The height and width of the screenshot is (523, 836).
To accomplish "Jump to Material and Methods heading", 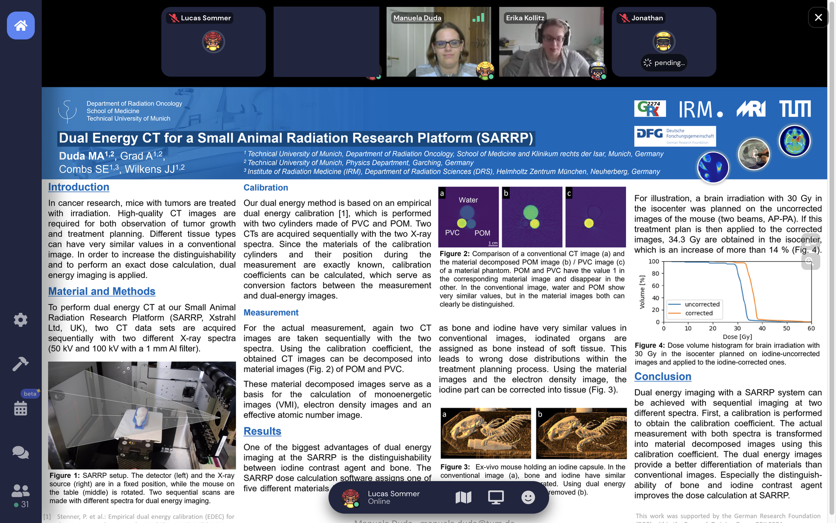I will pyautogui.click(x=102, y=291).
